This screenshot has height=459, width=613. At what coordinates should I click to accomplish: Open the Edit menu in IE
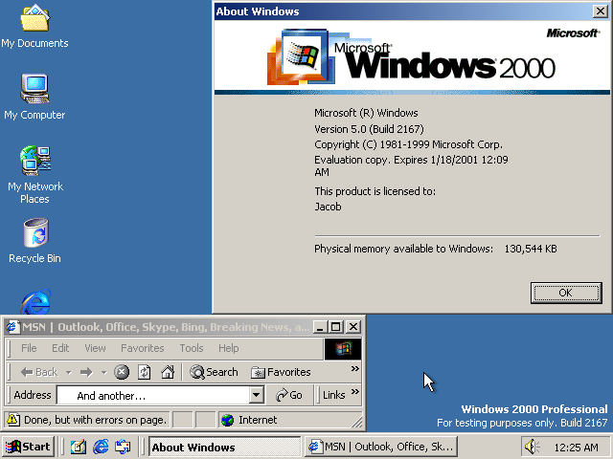coord(60,348)
